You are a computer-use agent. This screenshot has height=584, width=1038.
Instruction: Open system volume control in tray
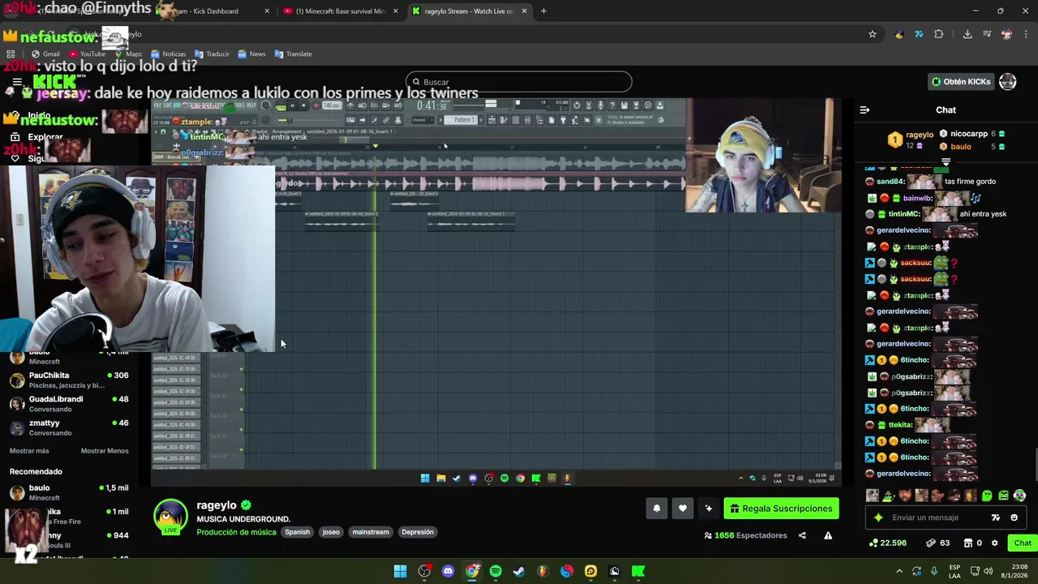pos(988,571)
